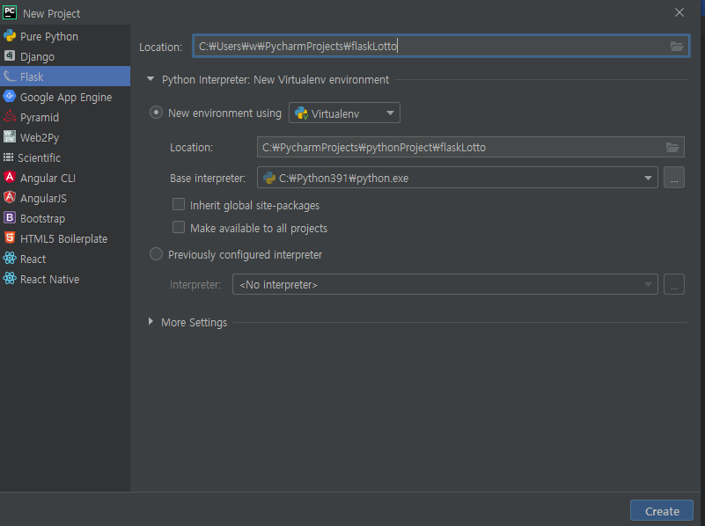Image resolution: width=705 pixels, height=526 pixels.
Task: Browse folder for virtualenv Location
Action: (x=672, y=147)
